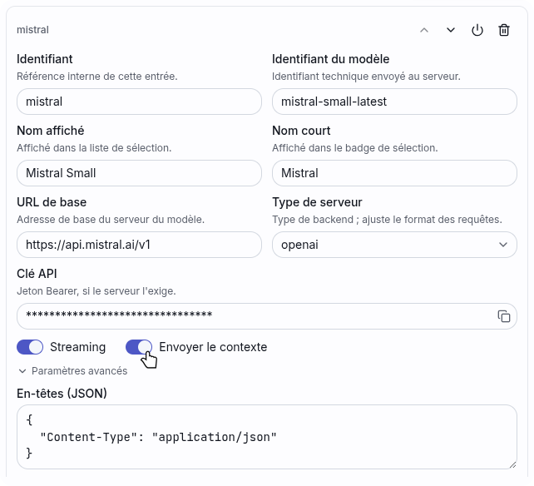Image resolution: width=534 pixels, height=486 pixels.
Task: Click the "Clé API" label
Action: tap(37, 274)
